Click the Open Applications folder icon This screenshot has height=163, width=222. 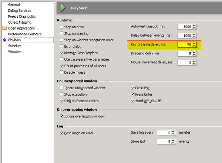(x=4, y=28)
